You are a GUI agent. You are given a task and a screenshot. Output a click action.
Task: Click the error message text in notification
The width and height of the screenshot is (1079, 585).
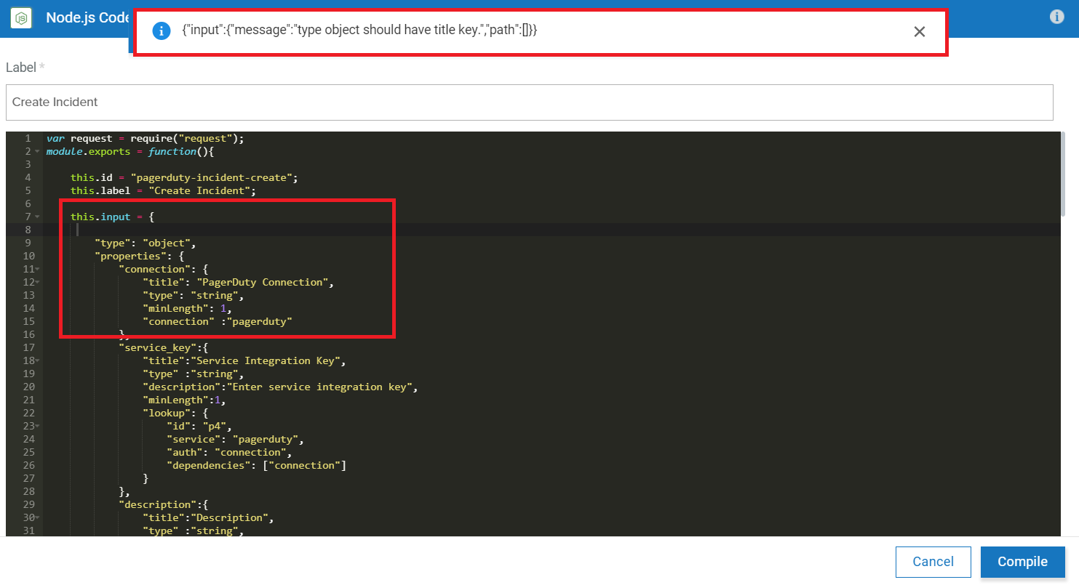tap(359, 31)
